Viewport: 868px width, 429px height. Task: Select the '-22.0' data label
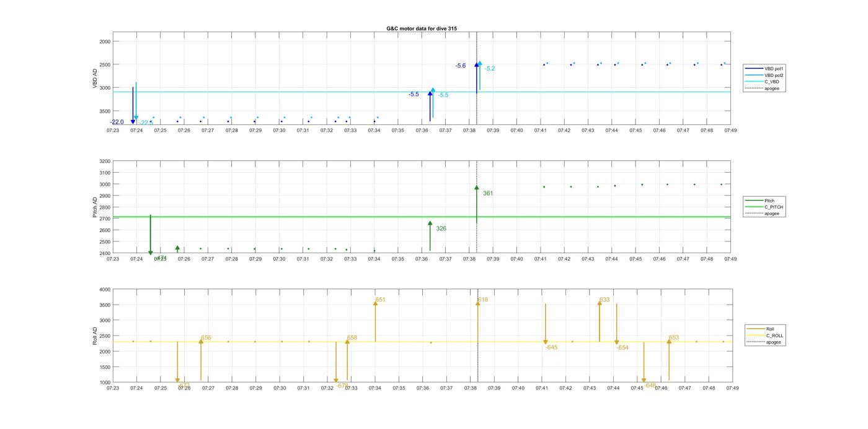click(x=117, y=122)
